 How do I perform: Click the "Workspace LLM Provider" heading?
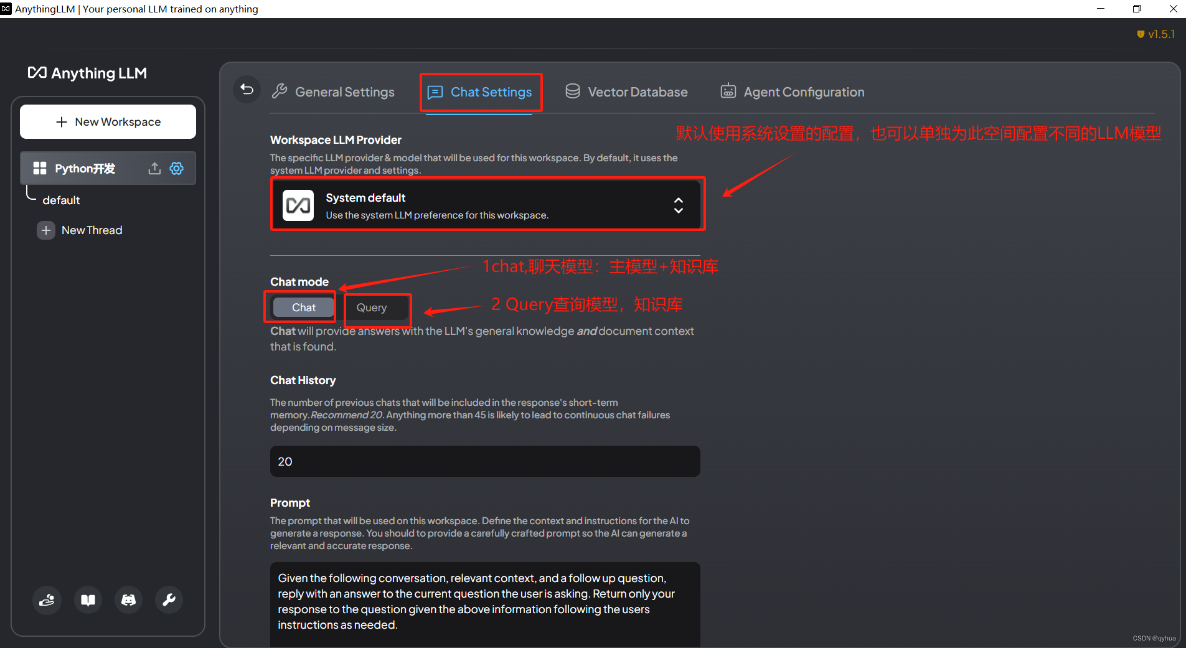(336, 140)
